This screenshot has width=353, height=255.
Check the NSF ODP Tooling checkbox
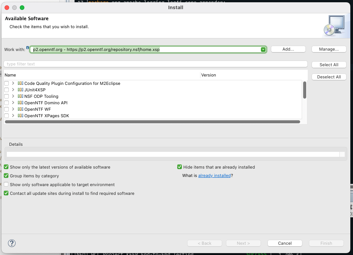(x=6, y=96)
